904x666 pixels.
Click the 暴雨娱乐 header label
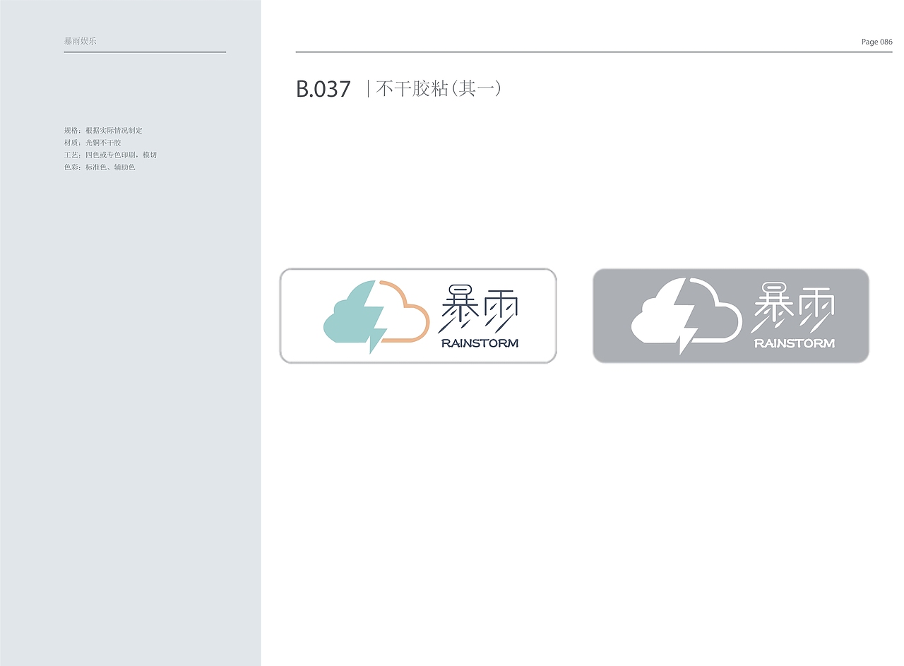point(79,41)
